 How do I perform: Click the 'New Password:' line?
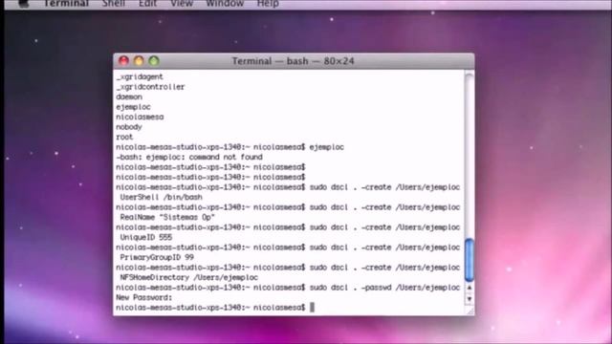(x=144, y=297)
